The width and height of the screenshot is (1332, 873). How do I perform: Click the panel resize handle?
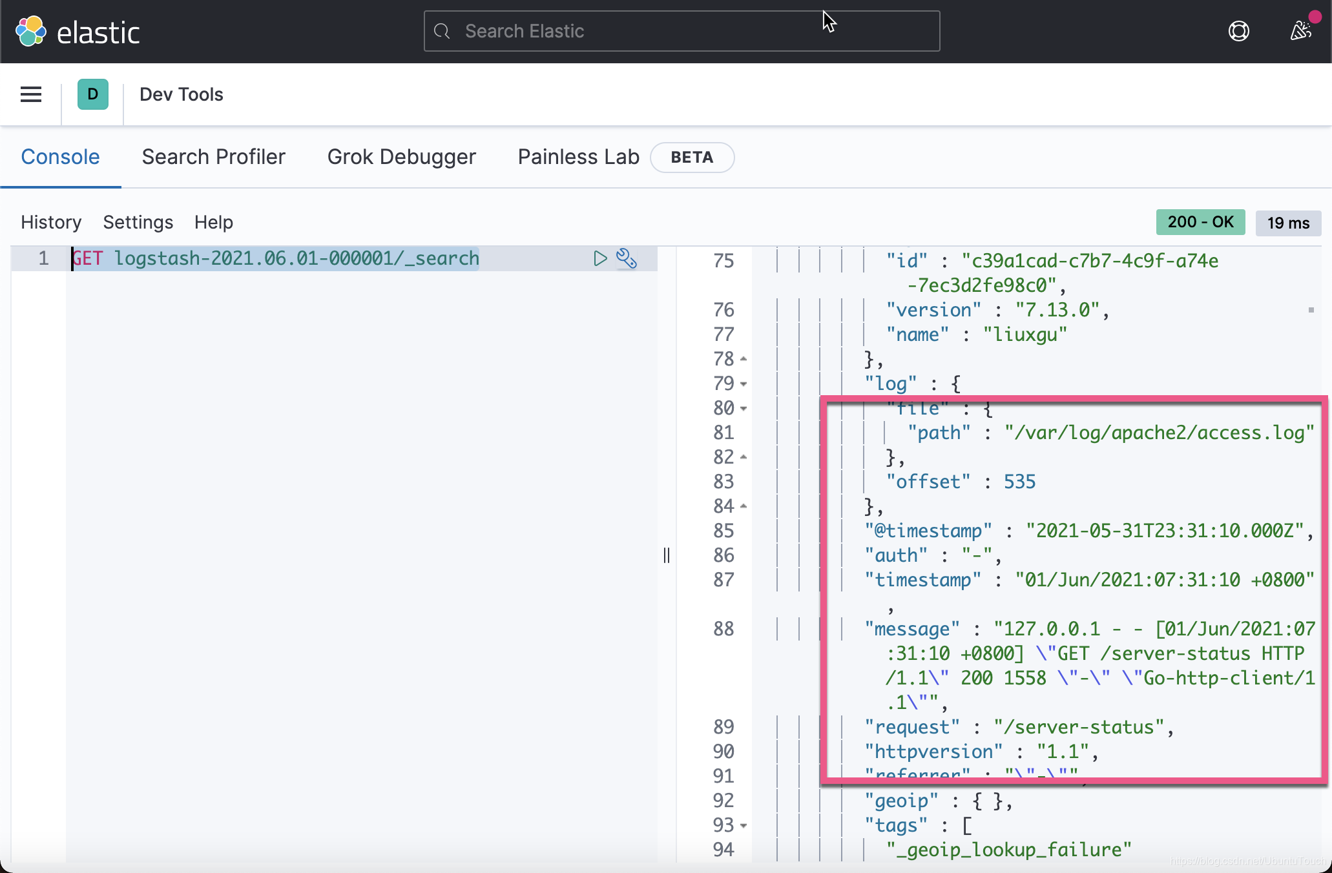(x=666, y=555)
